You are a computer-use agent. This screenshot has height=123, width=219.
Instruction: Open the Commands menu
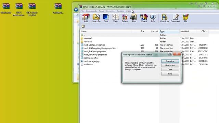(x=91, y=11)
